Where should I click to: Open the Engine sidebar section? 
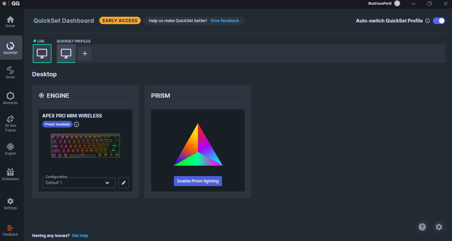(10, 149)
